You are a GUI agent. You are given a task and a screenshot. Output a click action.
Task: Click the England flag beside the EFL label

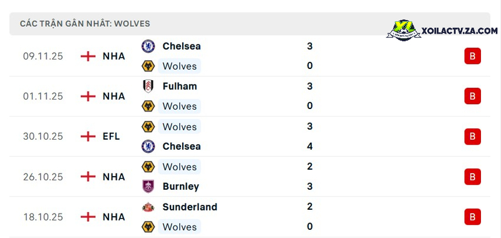pos(88,137)
